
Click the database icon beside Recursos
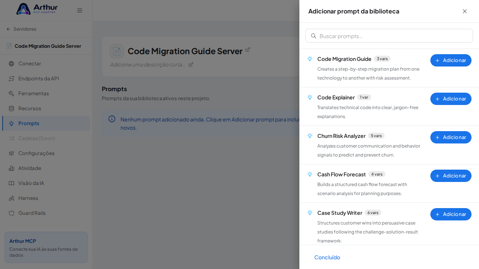(11, 108)
